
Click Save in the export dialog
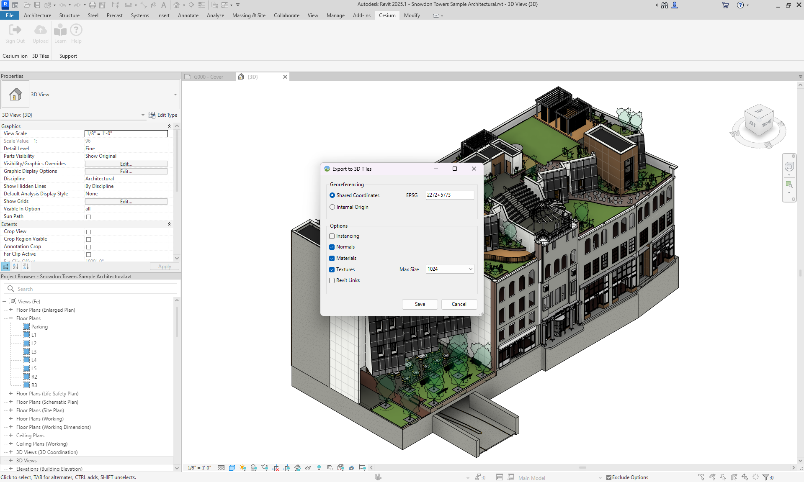tap(420, 304)
